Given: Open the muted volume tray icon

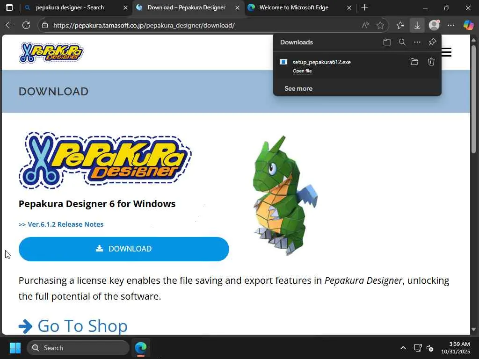Looking at the screenshot, I should [430, 348].
